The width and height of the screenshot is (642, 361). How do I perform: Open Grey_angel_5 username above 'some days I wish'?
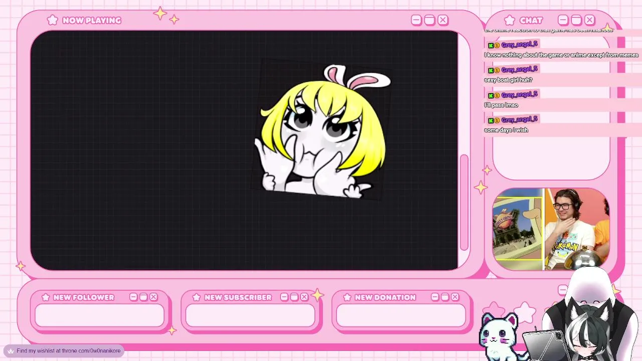coord(519,119)
